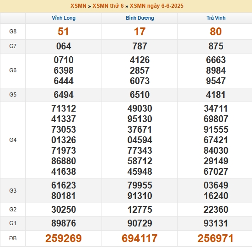
Task: Click G4 number 41337
Action: click(x=64, y=119)
